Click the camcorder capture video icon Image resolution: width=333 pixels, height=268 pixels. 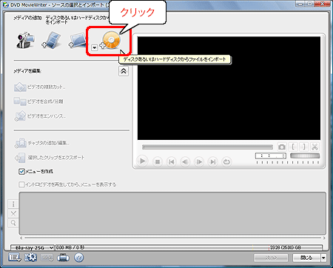[25, 40]
